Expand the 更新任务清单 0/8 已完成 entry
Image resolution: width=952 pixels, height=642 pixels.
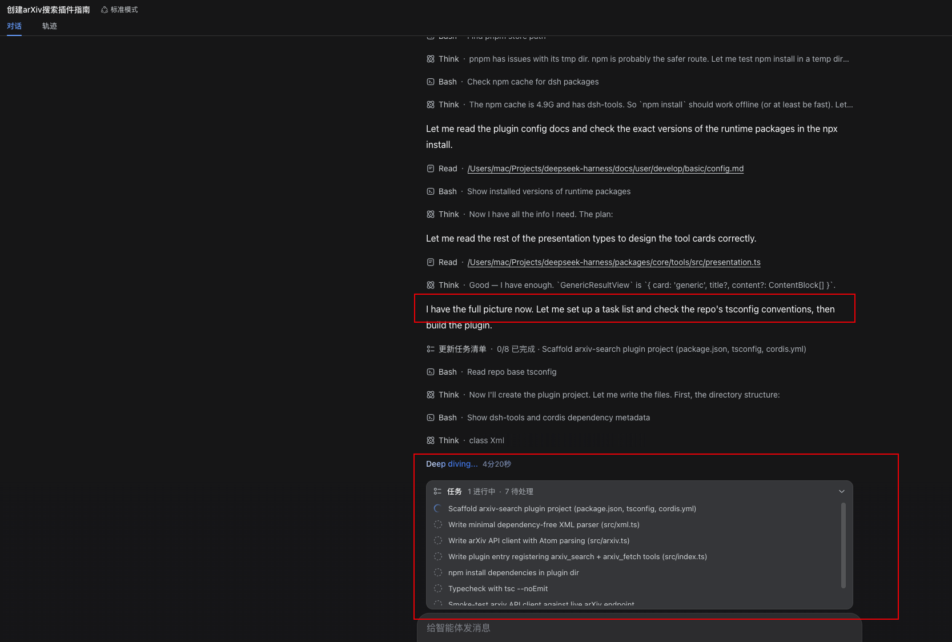[x=616, y=349]
